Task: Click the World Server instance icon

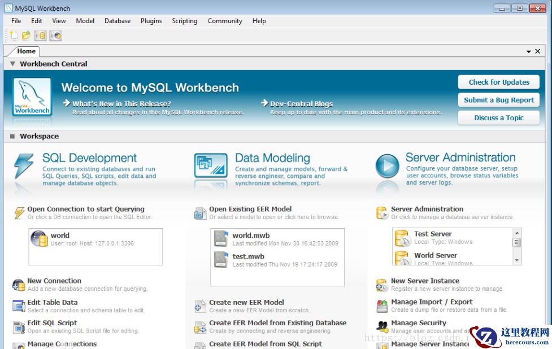Action: point(402,258)
